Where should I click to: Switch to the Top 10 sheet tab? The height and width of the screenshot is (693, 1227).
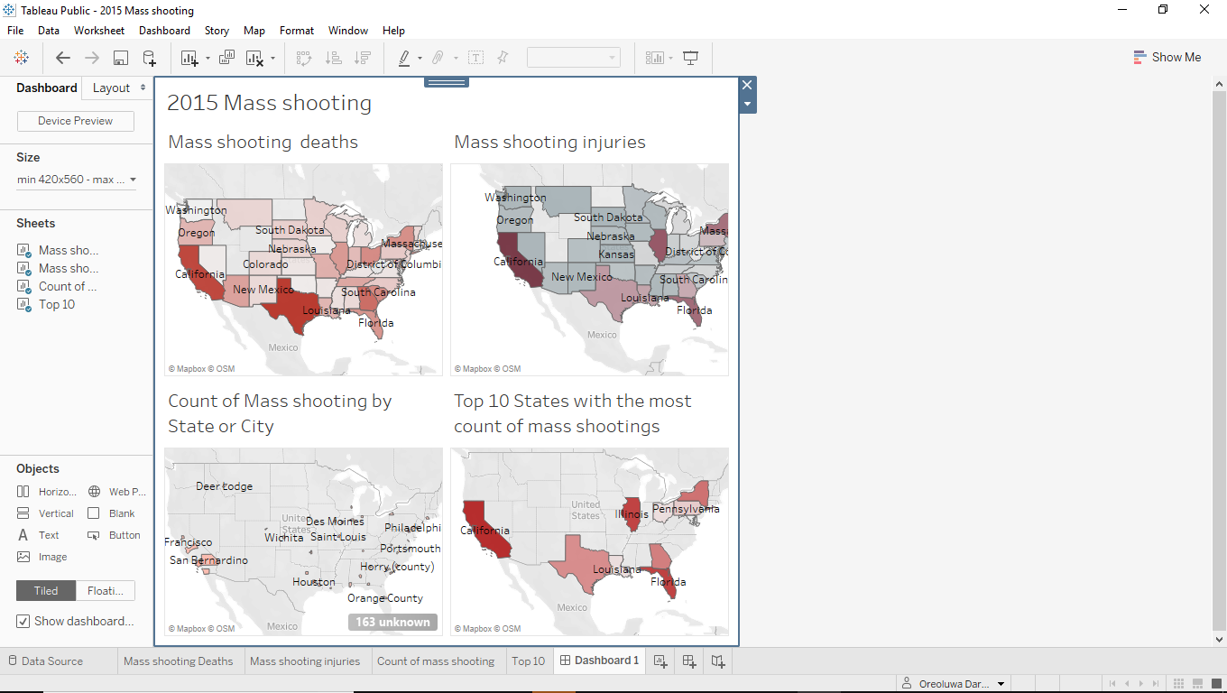[528, 661]
